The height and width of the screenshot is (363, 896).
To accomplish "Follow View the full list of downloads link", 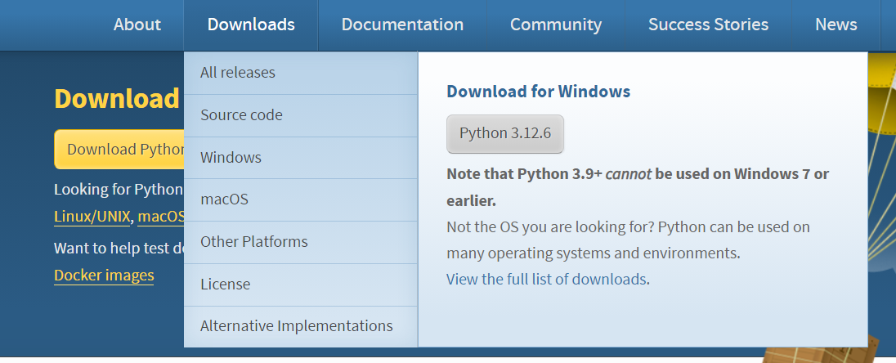I will 546,280.
